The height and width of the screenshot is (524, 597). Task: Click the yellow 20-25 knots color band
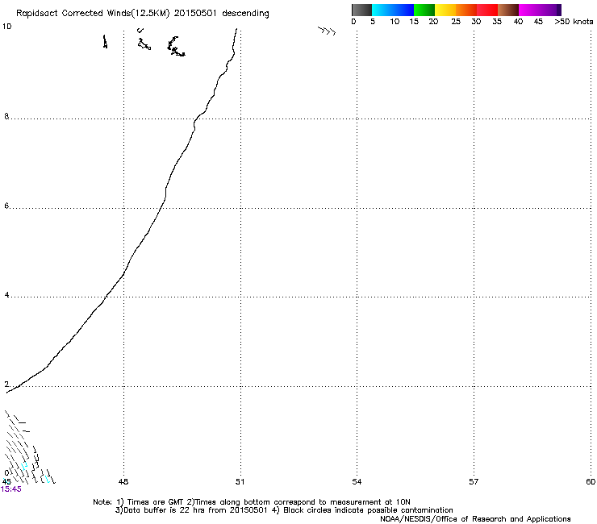445,10
